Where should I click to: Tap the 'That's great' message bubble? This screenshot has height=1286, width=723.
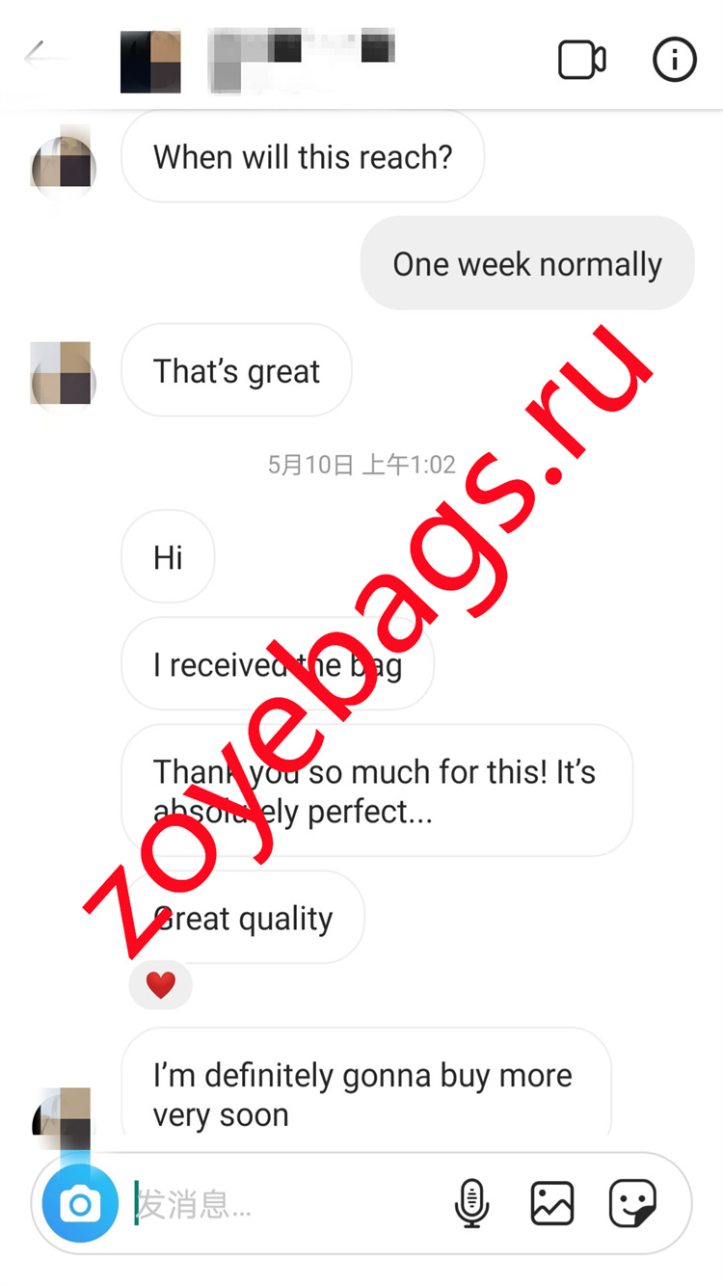tap(236, 370)
